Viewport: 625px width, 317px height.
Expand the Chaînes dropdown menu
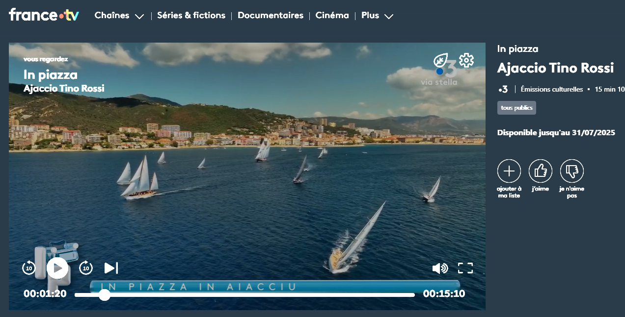click(x=119, y=16)
